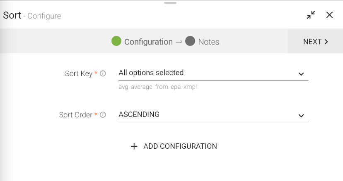Image resolution: width=343 pixels, height=181 pixels.
Task: Click the green Configuration step circle
Action: point(116,41)
